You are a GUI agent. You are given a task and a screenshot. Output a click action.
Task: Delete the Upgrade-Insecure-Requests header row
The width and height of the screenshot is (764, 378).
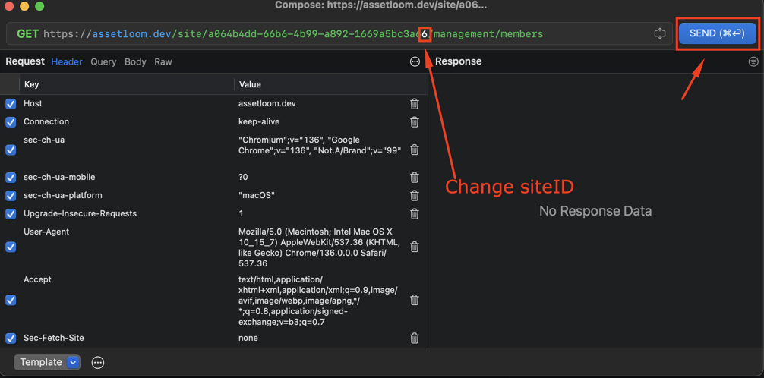pos(415,214)
